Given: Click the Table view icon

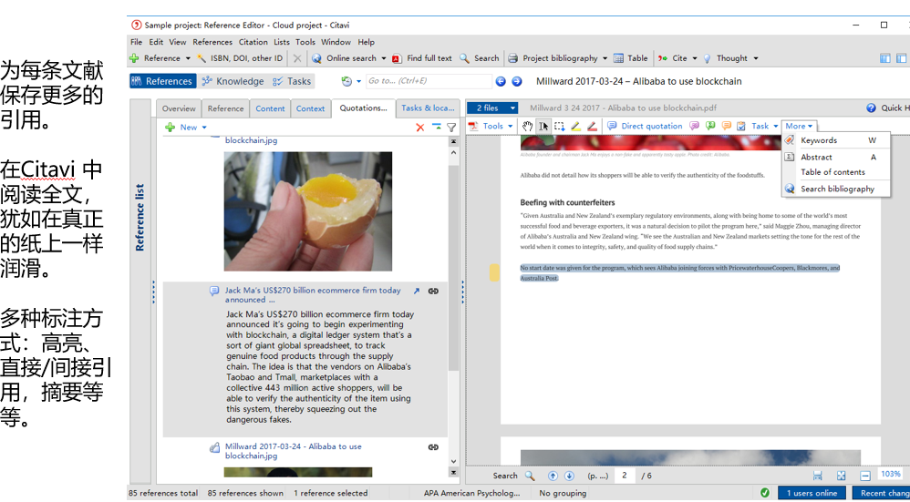Looking at the screenshot, I should point(618,58).
